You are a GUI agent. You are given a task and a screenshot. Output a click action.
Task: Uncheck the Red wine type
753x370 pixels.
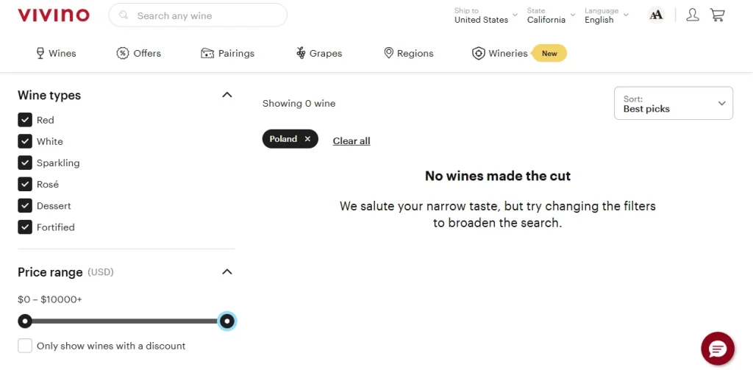(25, 120)
